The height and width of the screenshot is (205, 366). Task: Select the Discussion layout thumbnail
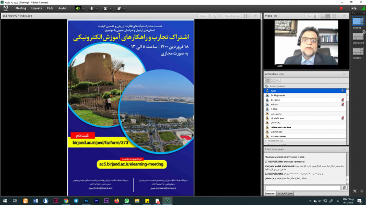tap(358, 37)
